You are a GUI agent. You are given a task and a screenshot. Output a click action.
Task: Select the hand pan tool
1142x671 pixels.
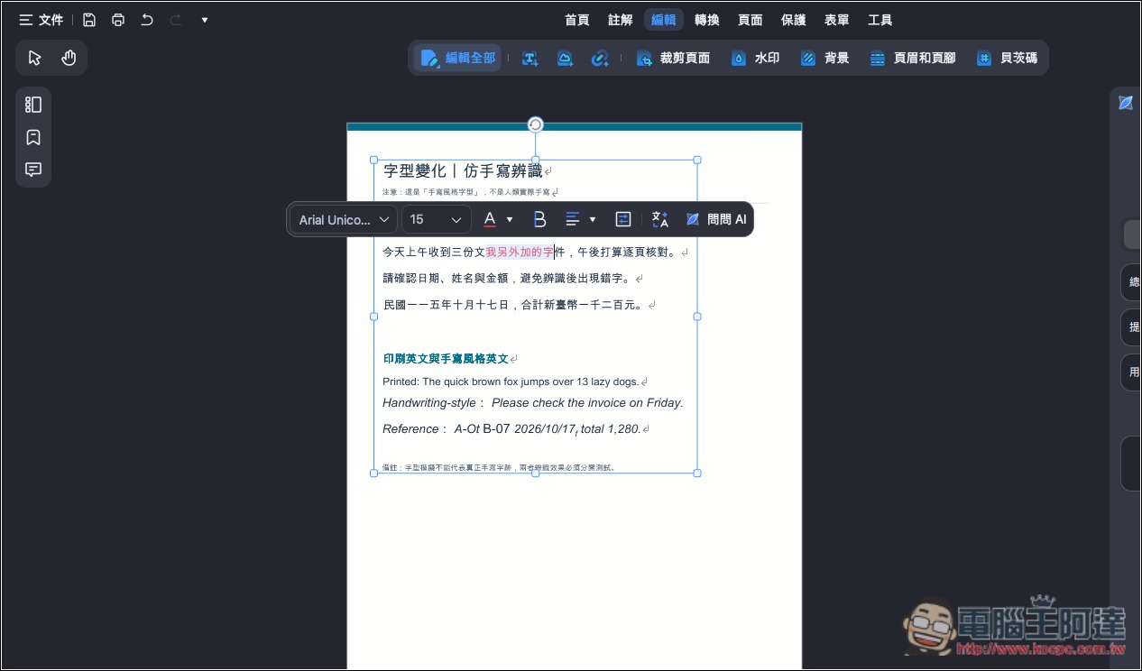(x=69, y=58)
